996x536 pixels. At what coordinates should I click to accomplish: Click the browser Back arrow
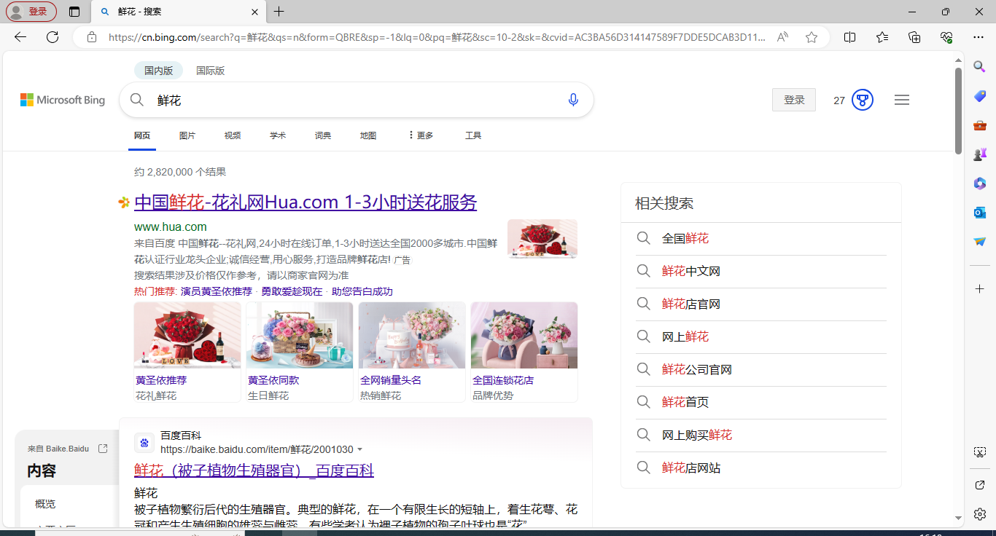20,37
